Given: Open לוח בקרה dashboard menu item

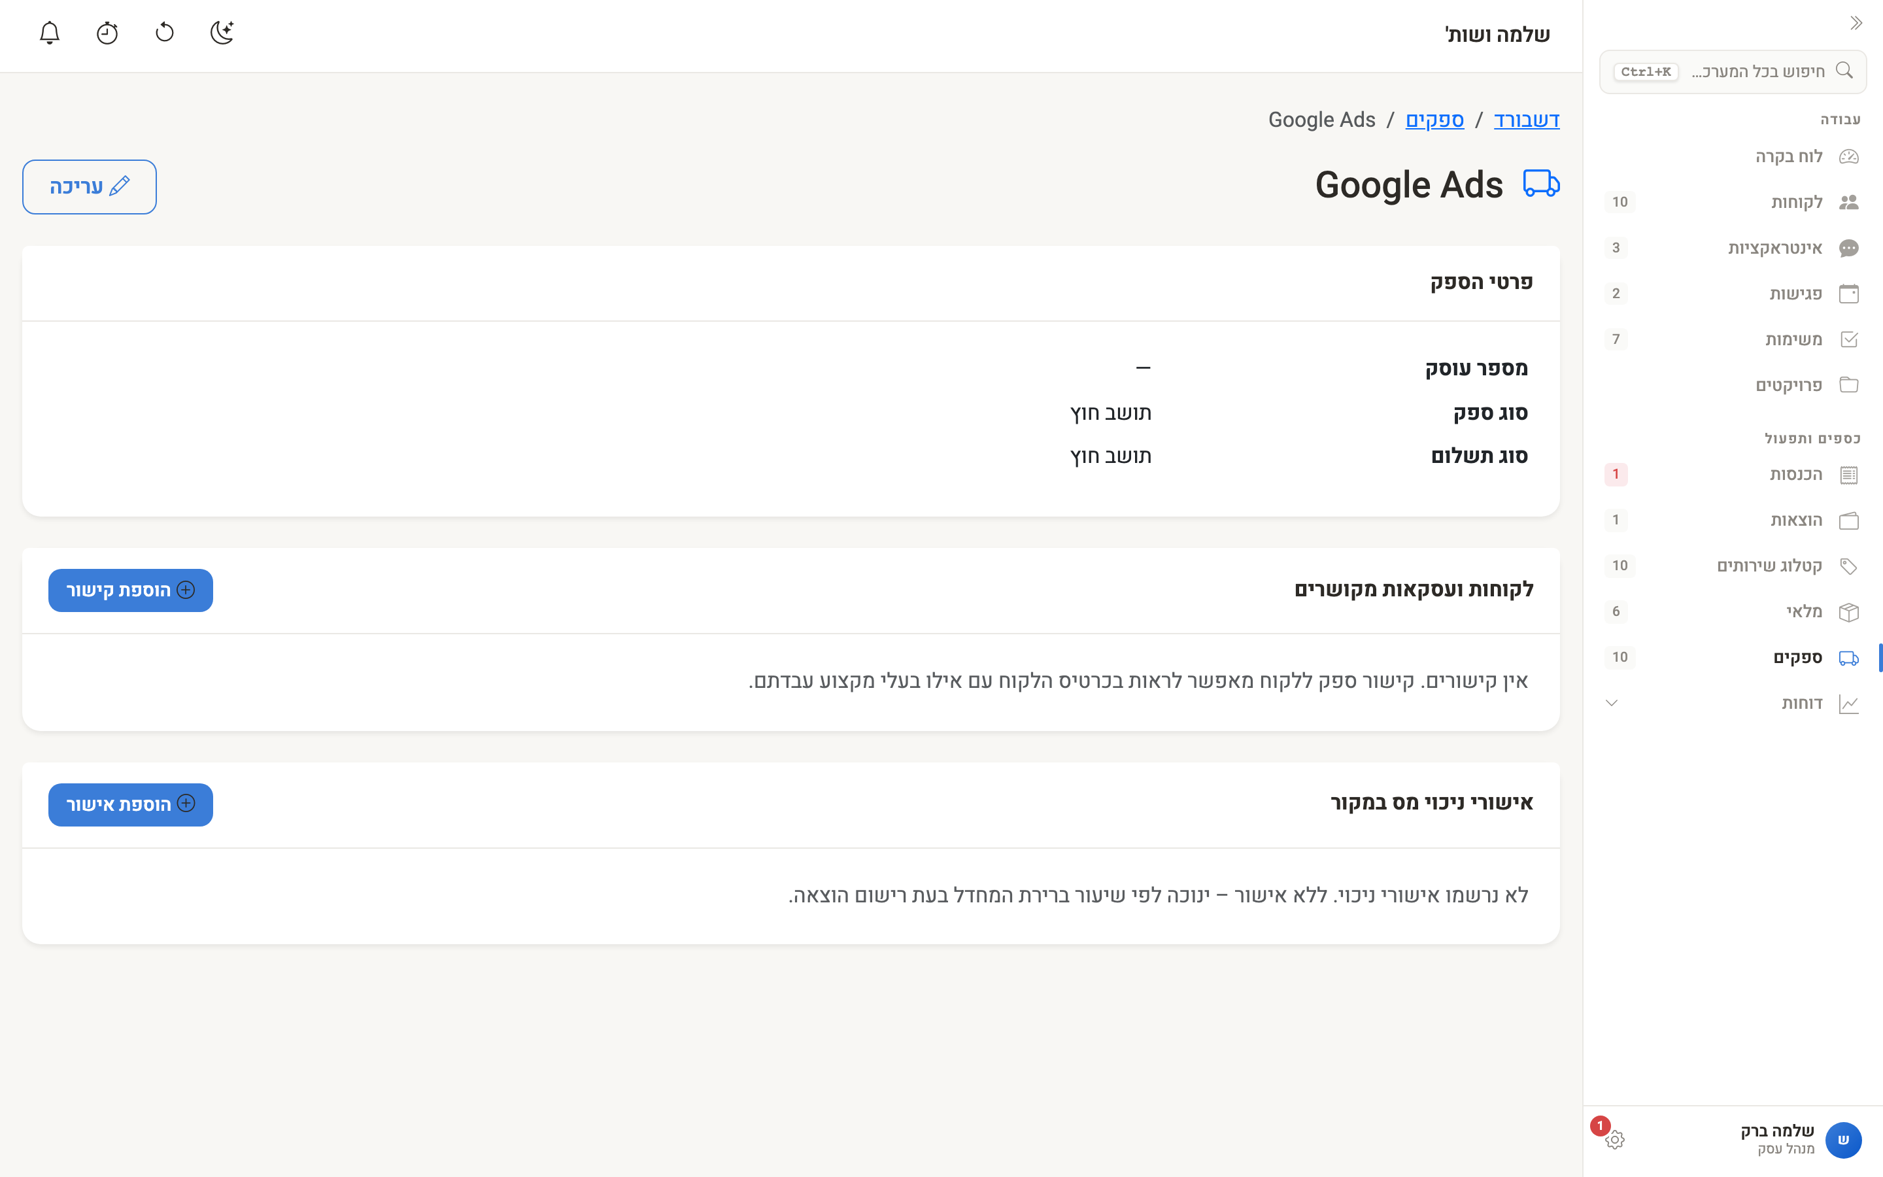Looking at the screenshot, I should tap(1733, 156).
